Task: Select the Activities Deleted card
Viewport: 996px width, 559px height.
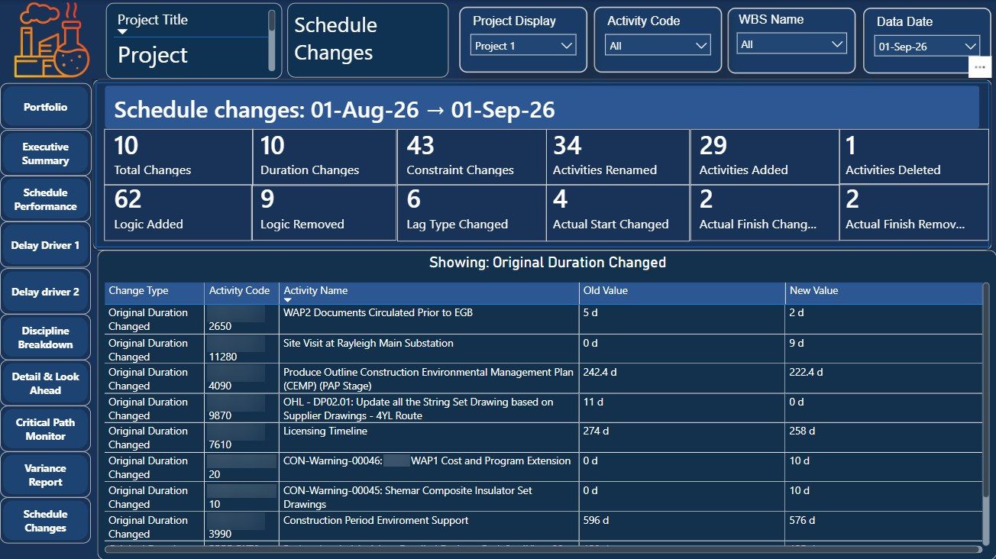Action: [x=914, y=157]
